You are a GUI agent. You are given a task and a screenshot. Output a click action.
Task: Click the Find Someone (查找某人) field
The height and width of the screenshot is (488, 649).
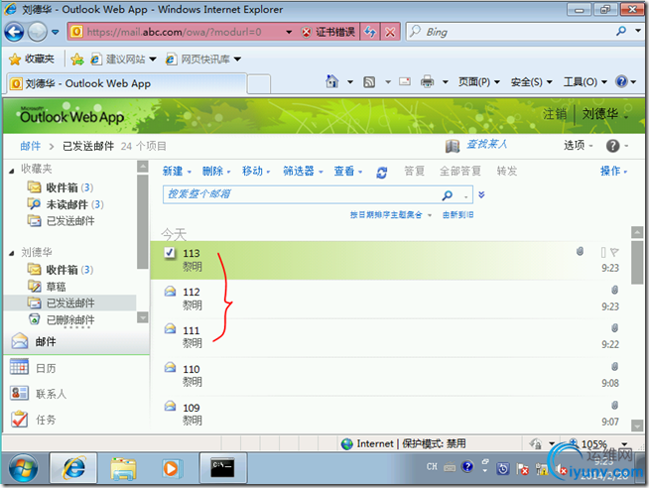click(486, 145)
